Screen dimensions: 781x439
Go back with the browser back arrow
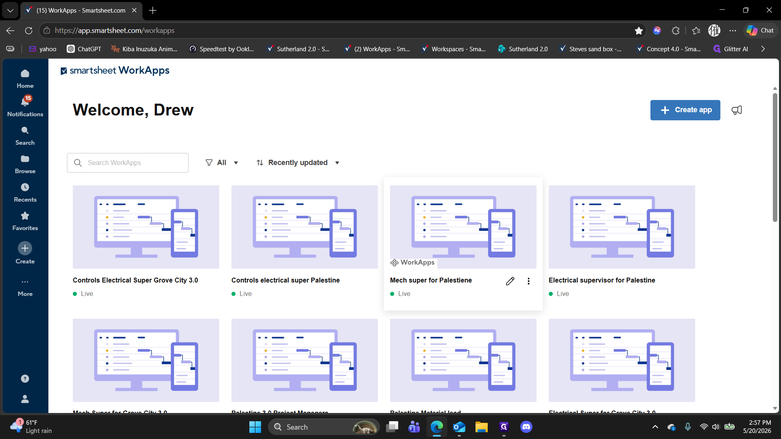tap(11, 30)
